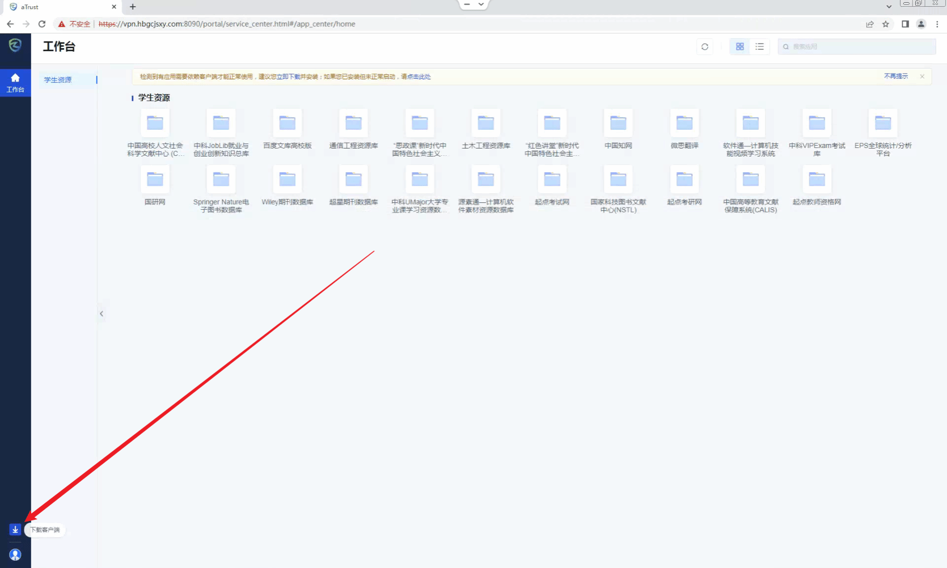Image resolution: width=947 pixels, height=568 pixels.
Task: Open Wiley期刊数据库 resource
Action: pyautogui.click(x=288, y=180)
